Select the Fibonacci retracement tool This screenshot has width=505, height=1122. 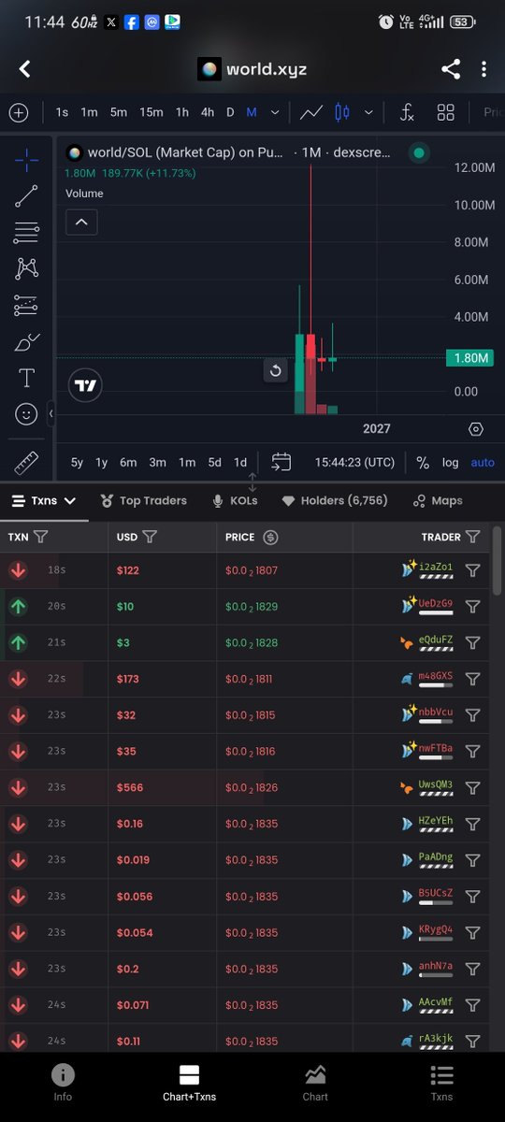click(26, 232)
